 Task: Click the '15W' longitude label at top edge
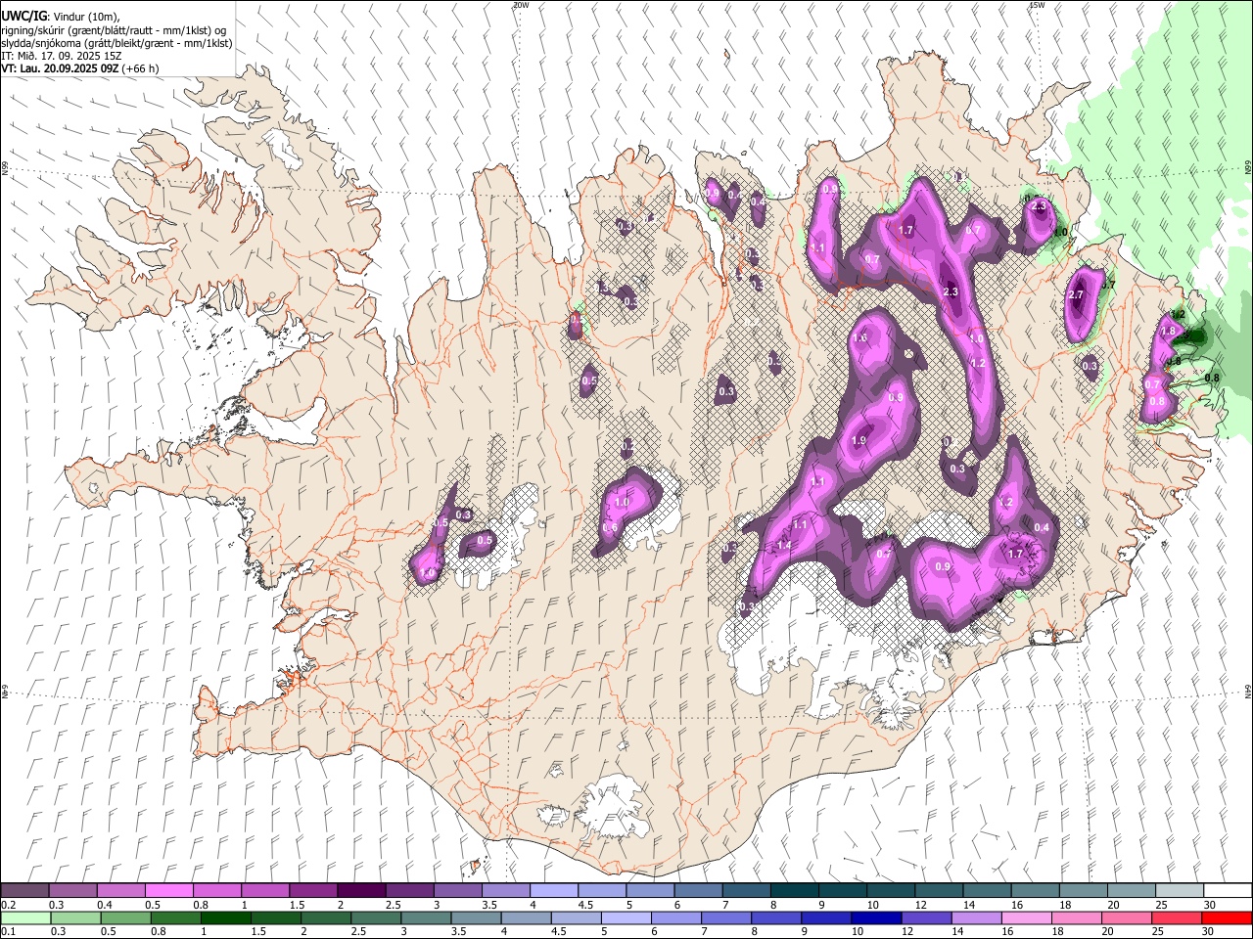[x=1038, y=5]
